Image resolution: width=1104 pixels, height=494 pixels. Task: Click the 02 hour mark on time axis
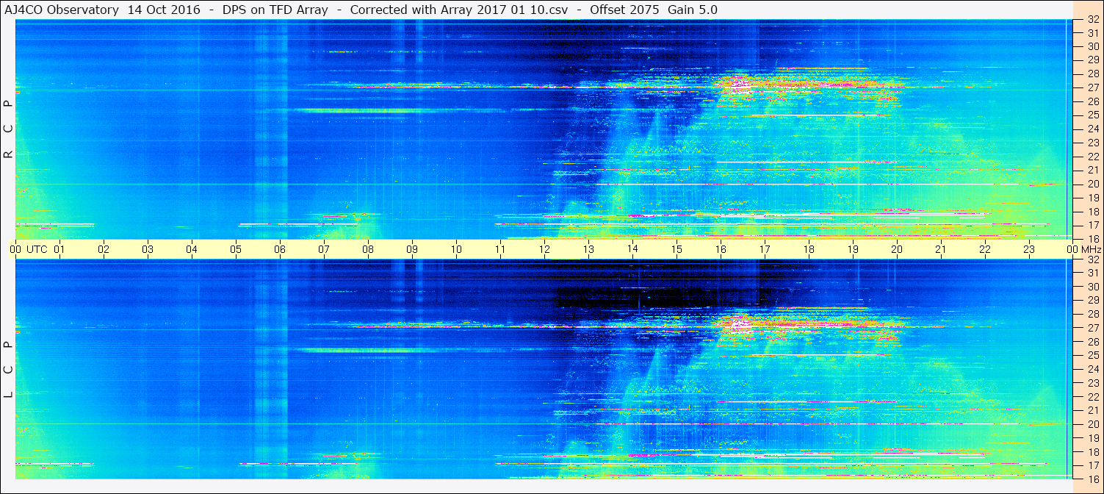pos(104,249)
